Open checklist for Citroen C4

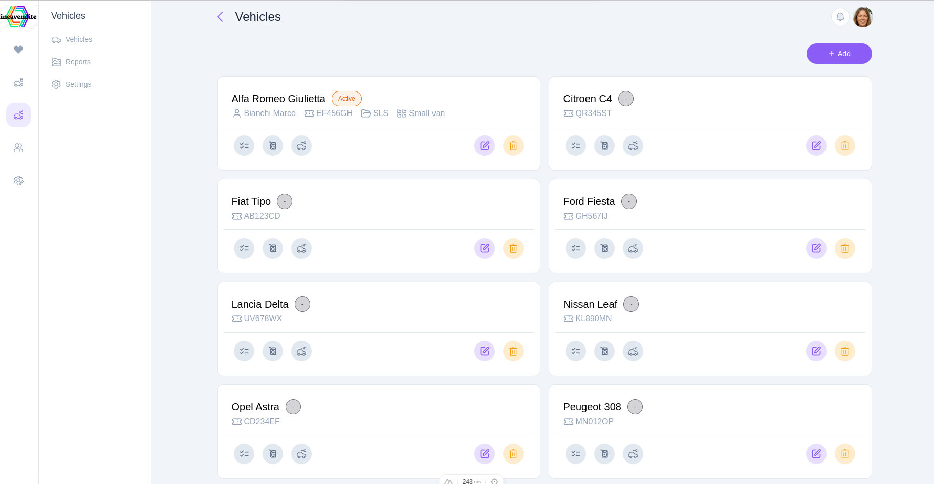(x=576, y=146)
